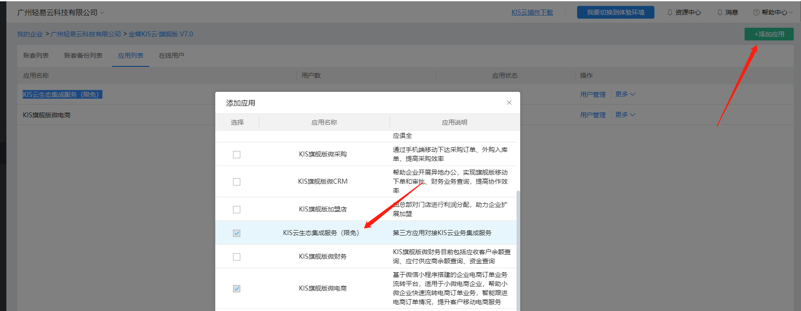Close the 添加应用 dialog
Screen dimensions: 801x311
(x=509, y=103)
